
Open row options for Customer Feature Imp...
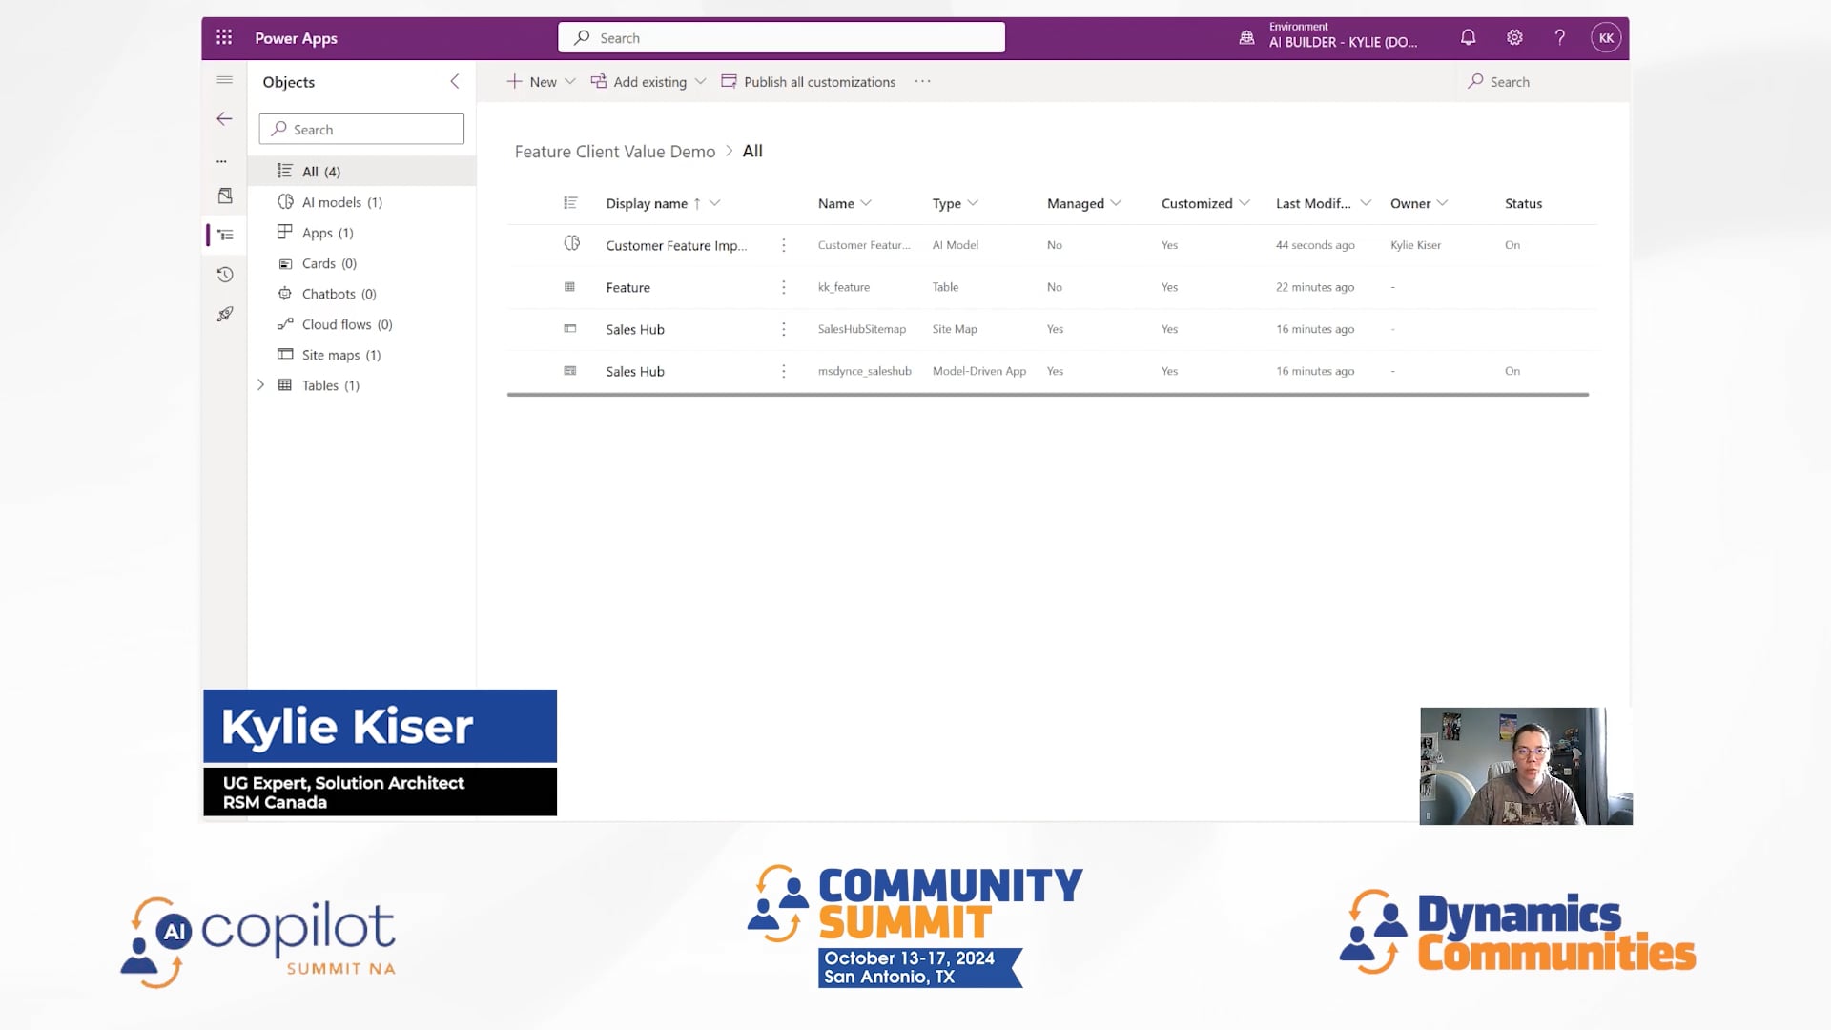pos(784,245)
